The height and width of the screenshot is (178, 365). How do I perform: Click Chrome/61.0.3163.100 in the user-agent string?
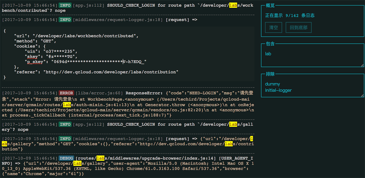pyautogui.click(x=153, y=168)
